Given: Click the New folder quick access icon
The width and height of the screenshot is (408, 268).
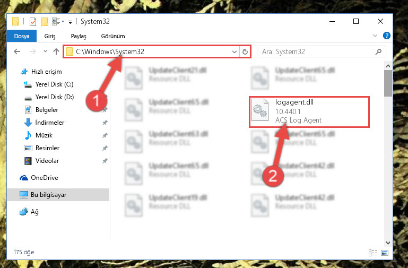Looking at the screenshot, I should (45, 22).
